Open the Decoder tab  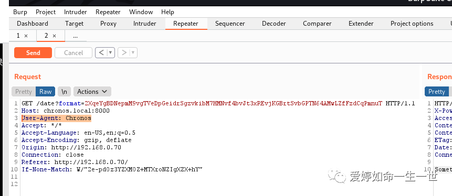pos(274,24)
